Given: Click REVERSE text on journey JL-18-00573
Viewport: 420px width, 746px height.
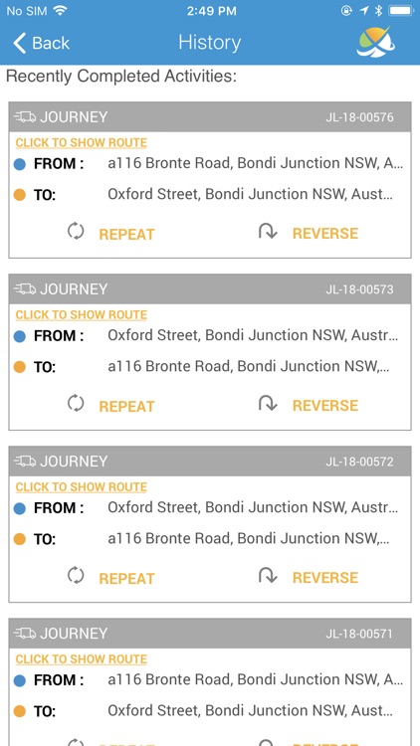Looking at the screenshot, I should 325,406.
